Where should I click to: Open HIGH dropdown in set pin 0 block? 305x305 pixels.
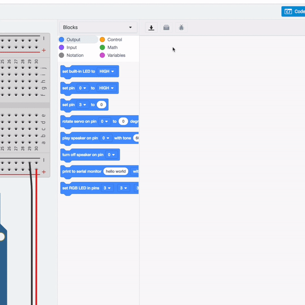tap(106, 88)
